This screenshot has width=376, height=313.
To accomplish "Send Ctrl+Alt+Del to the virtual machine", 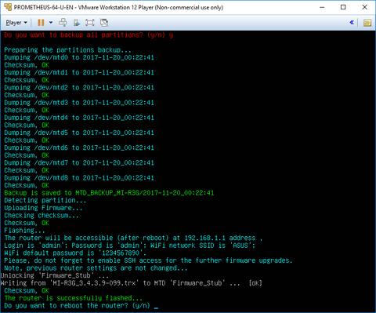I will coord(63,23).
